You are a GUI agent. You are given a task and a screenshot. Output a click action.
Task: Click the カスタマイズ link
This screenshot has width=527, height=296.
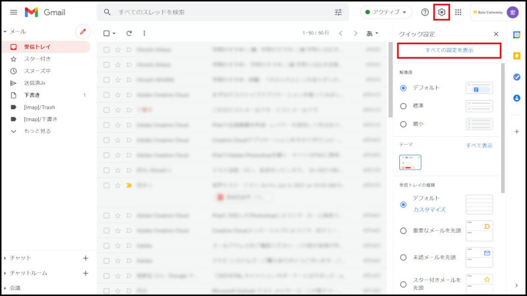point(429,209)
